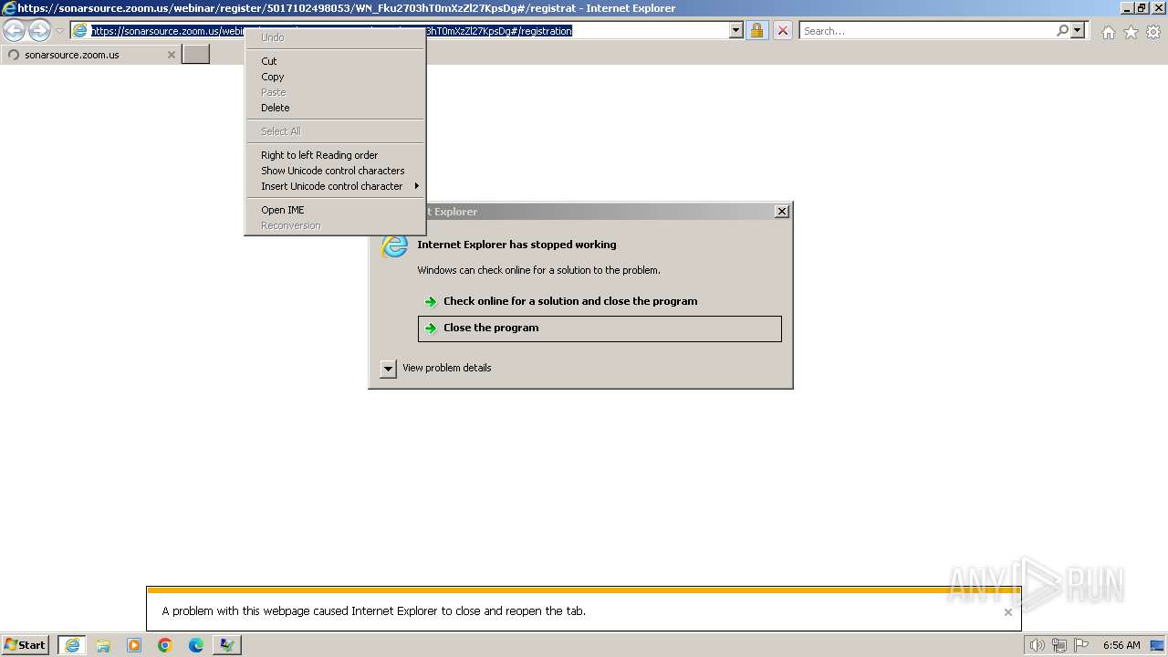Click the Internet Explorer page icon in address bar

80,31
